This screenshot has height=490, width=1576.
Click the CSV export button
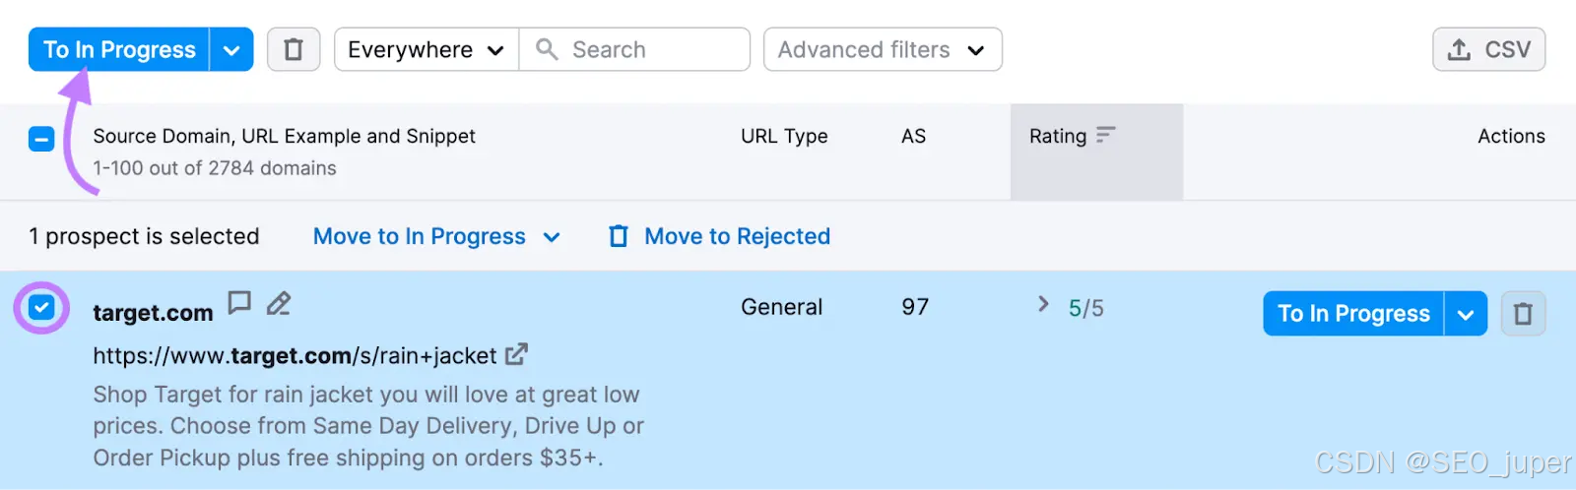coord(1488,49)
